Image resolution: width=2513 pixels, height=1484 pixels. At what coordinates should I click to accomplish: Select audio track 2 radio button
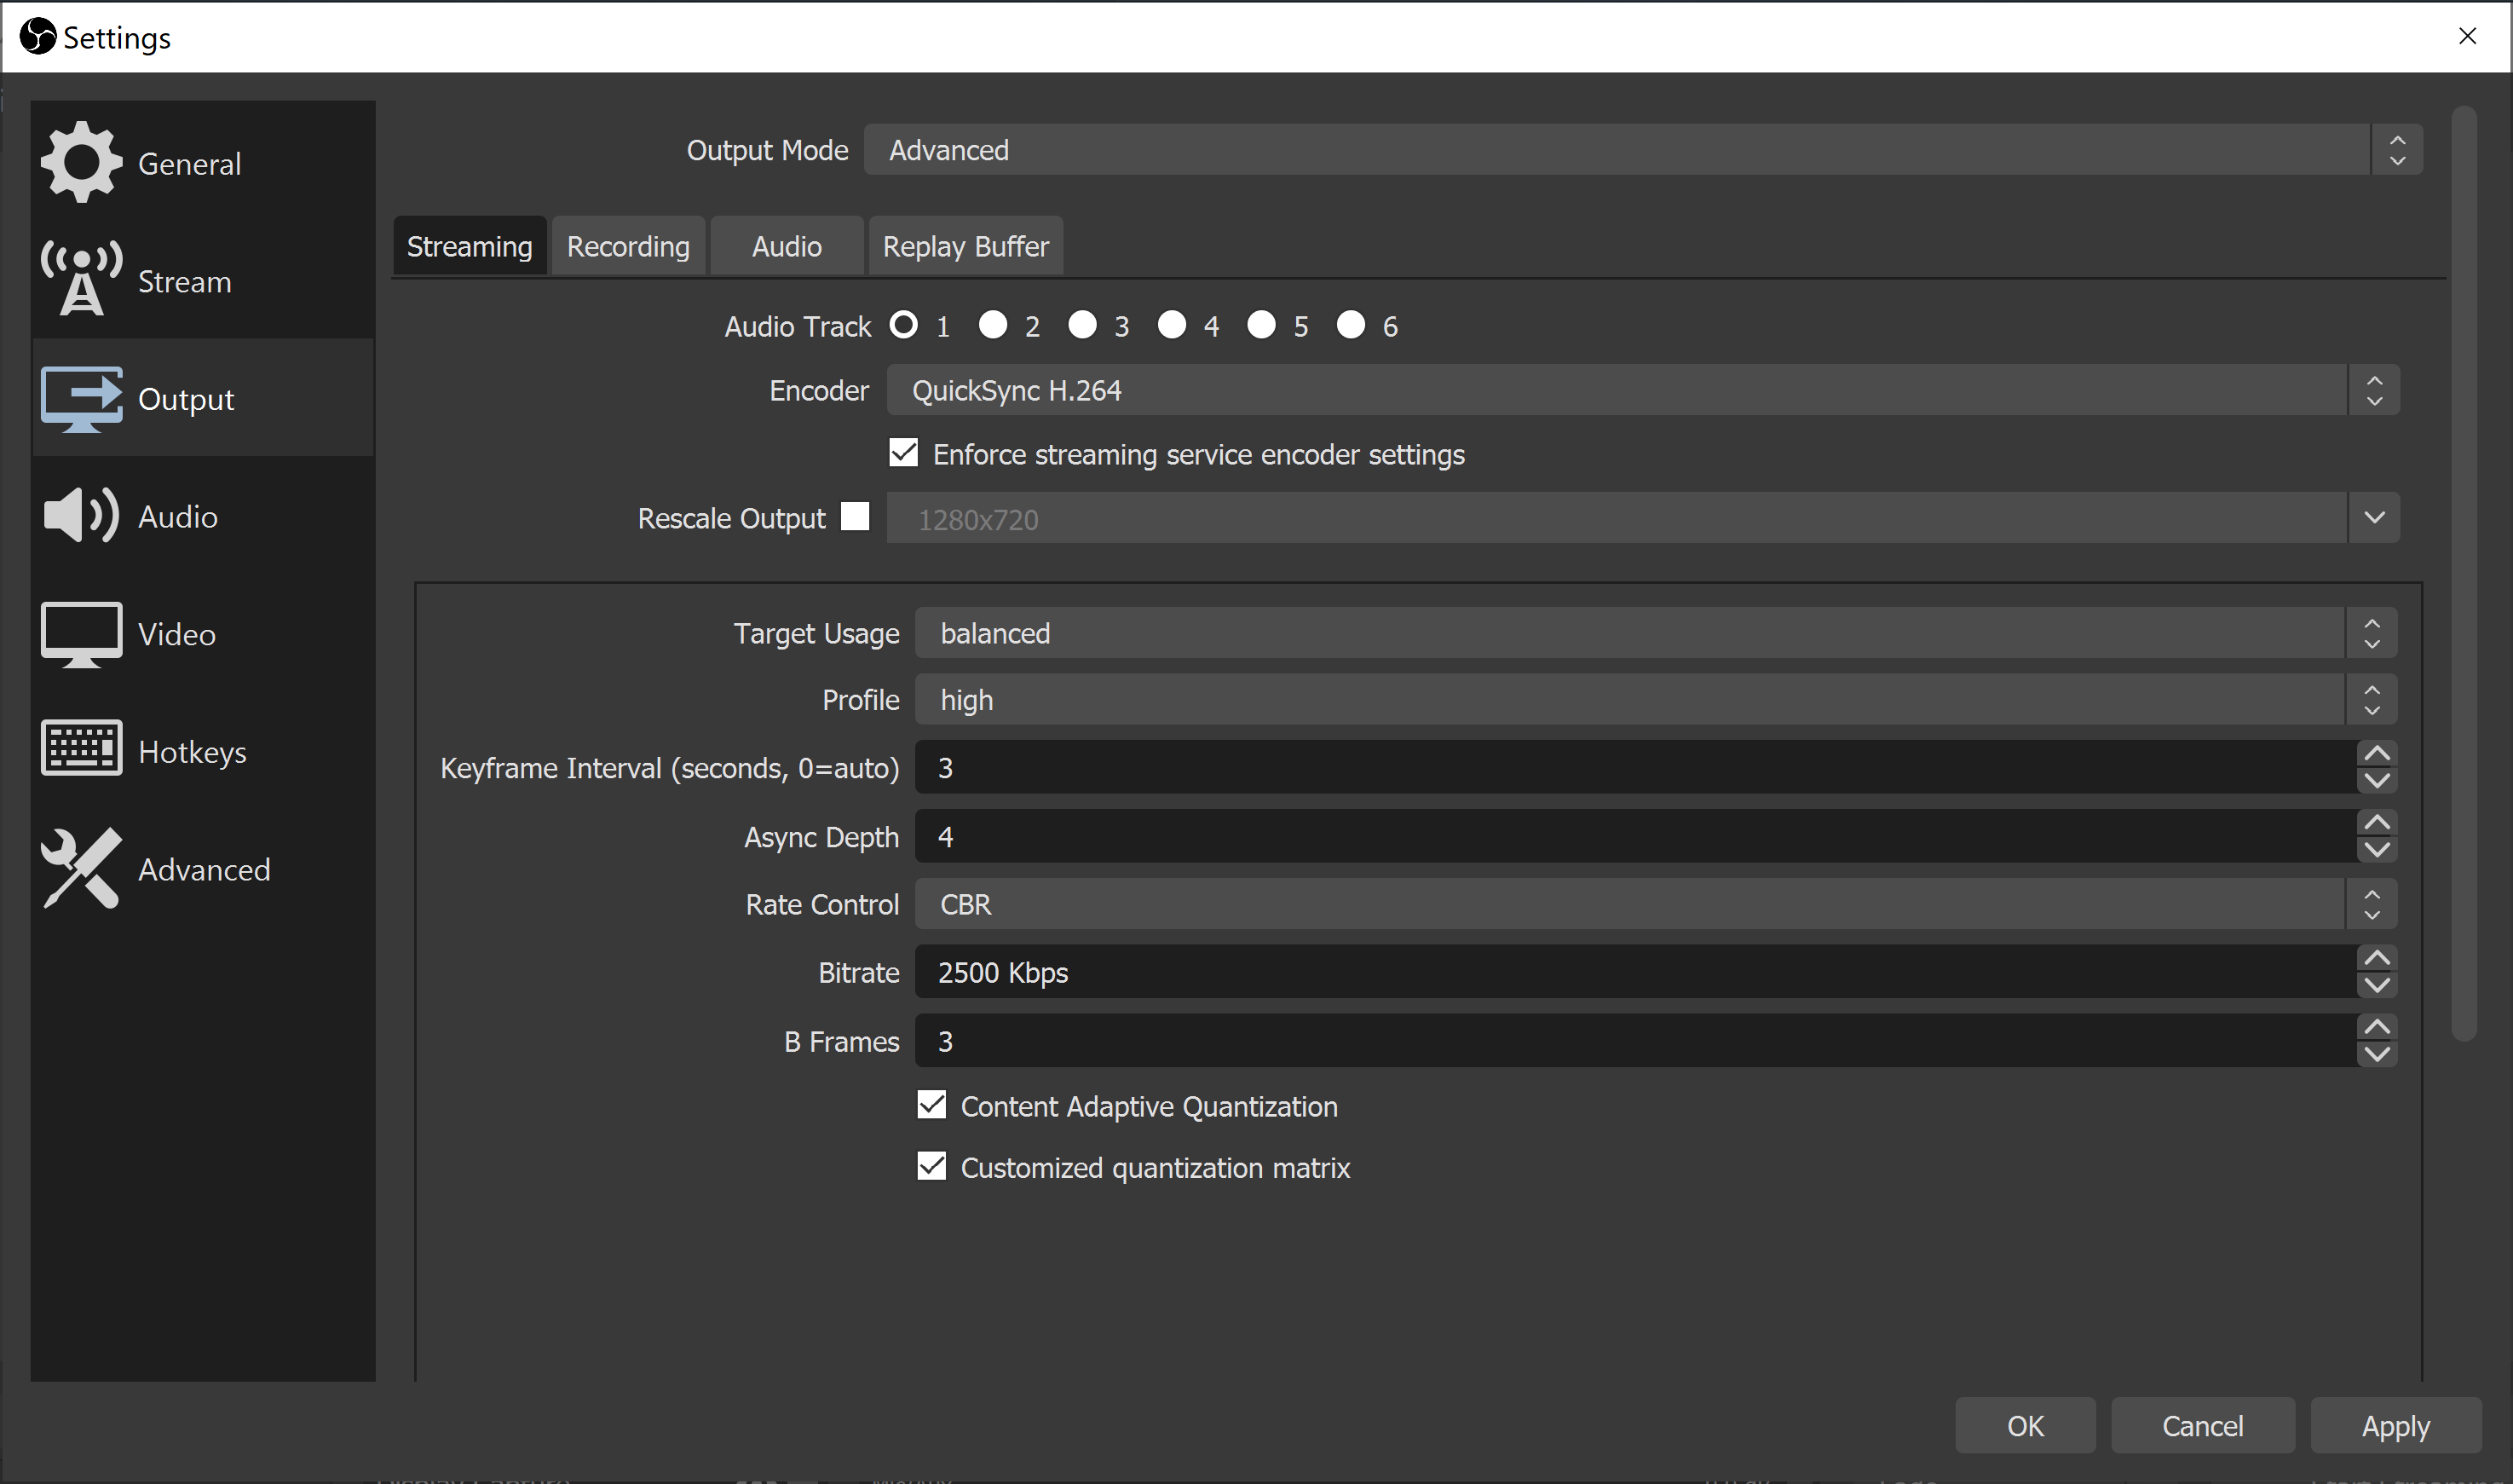point(993,325)
